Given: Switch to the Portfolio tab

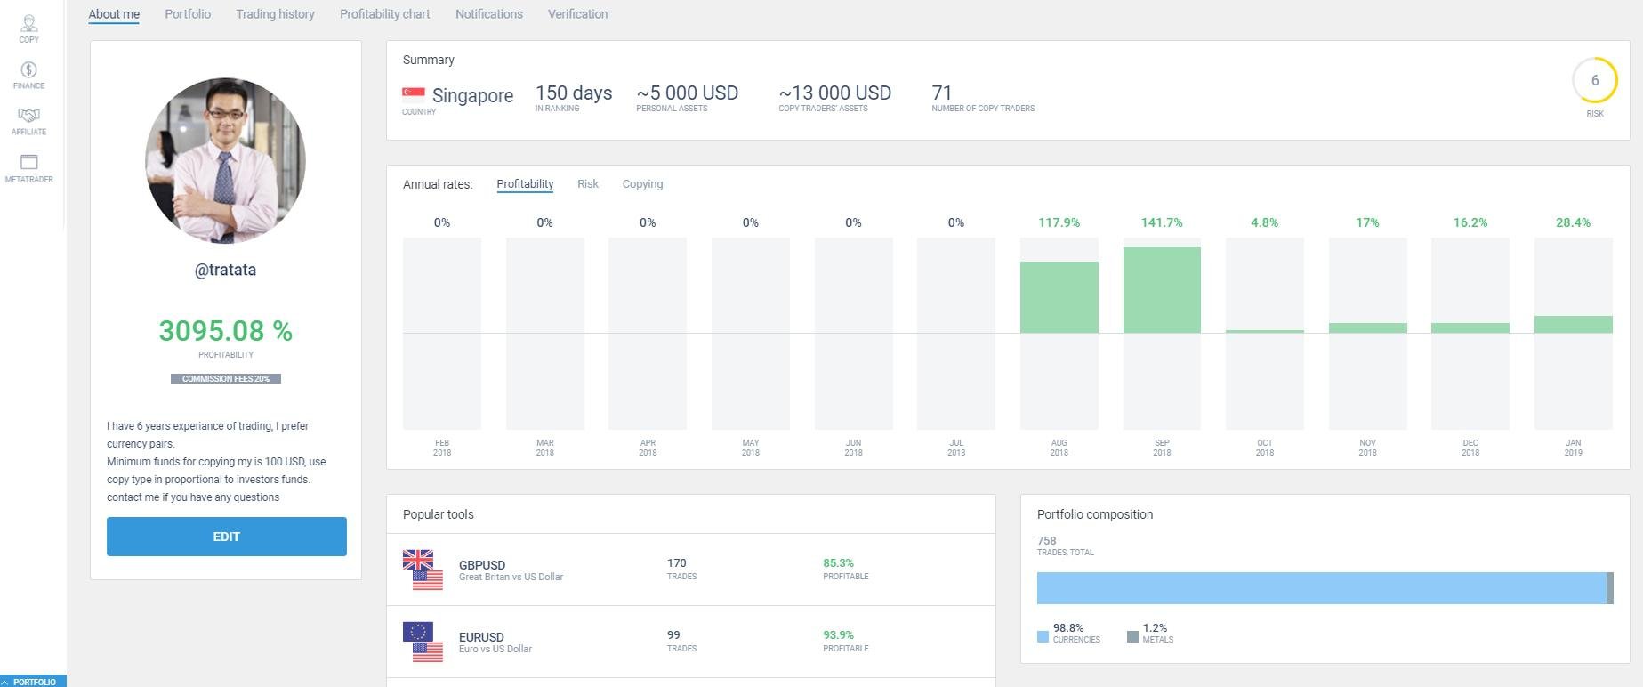Looking at the screenshot, I should (188, 14).
